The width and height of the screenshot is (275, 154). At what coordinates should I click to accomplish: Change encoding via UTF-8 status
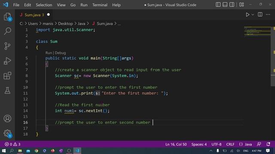[216, 144]
